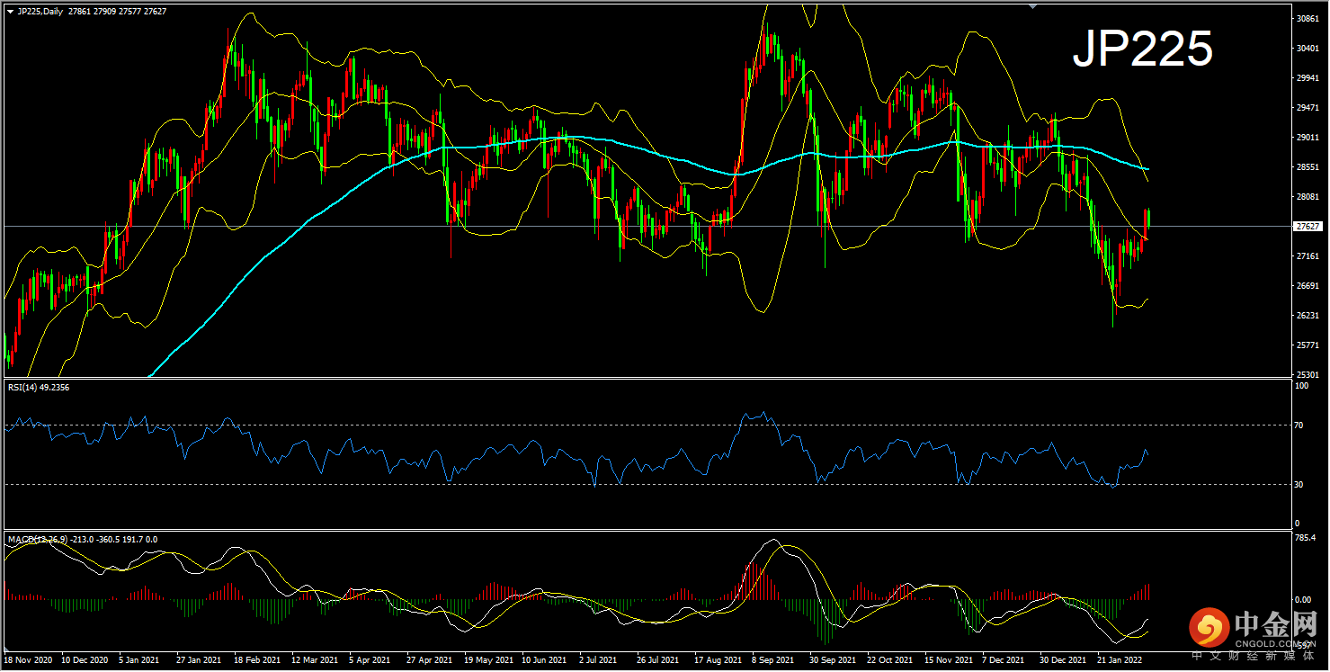
Task: Click the 30 Dec 2021 date label
Action: coord(1061,659)
